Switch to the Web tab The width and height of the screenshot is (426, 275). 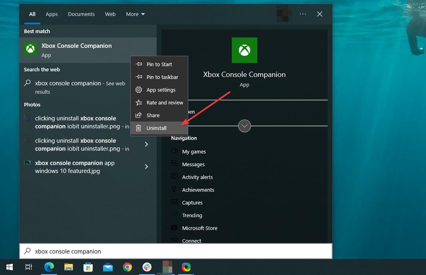tap(110, 14)
